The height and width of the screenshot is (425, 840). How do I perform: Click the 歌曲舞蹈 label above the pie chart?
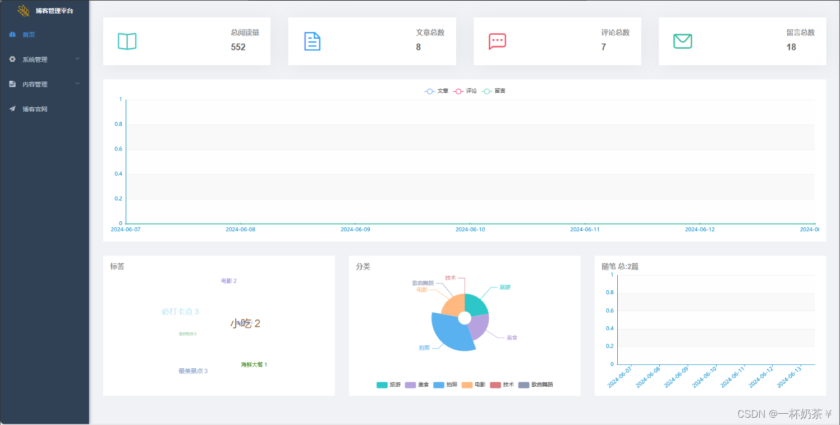(x=423, y=283)
